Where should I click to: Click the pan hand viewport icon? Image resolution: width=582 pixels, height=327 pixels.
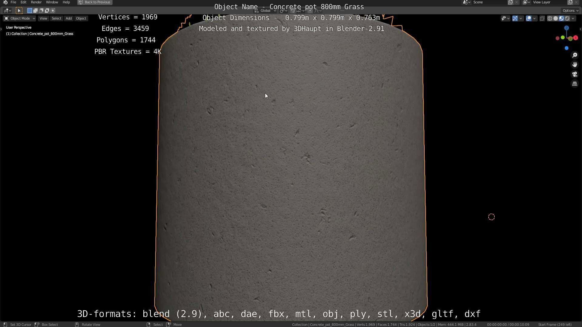click(x=574, y=64)
